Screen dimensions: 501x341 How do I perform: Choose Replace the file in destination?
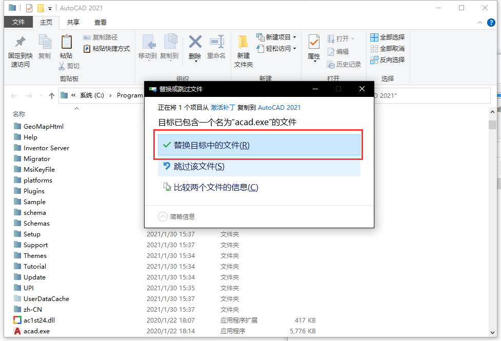[x=259, y=145]
